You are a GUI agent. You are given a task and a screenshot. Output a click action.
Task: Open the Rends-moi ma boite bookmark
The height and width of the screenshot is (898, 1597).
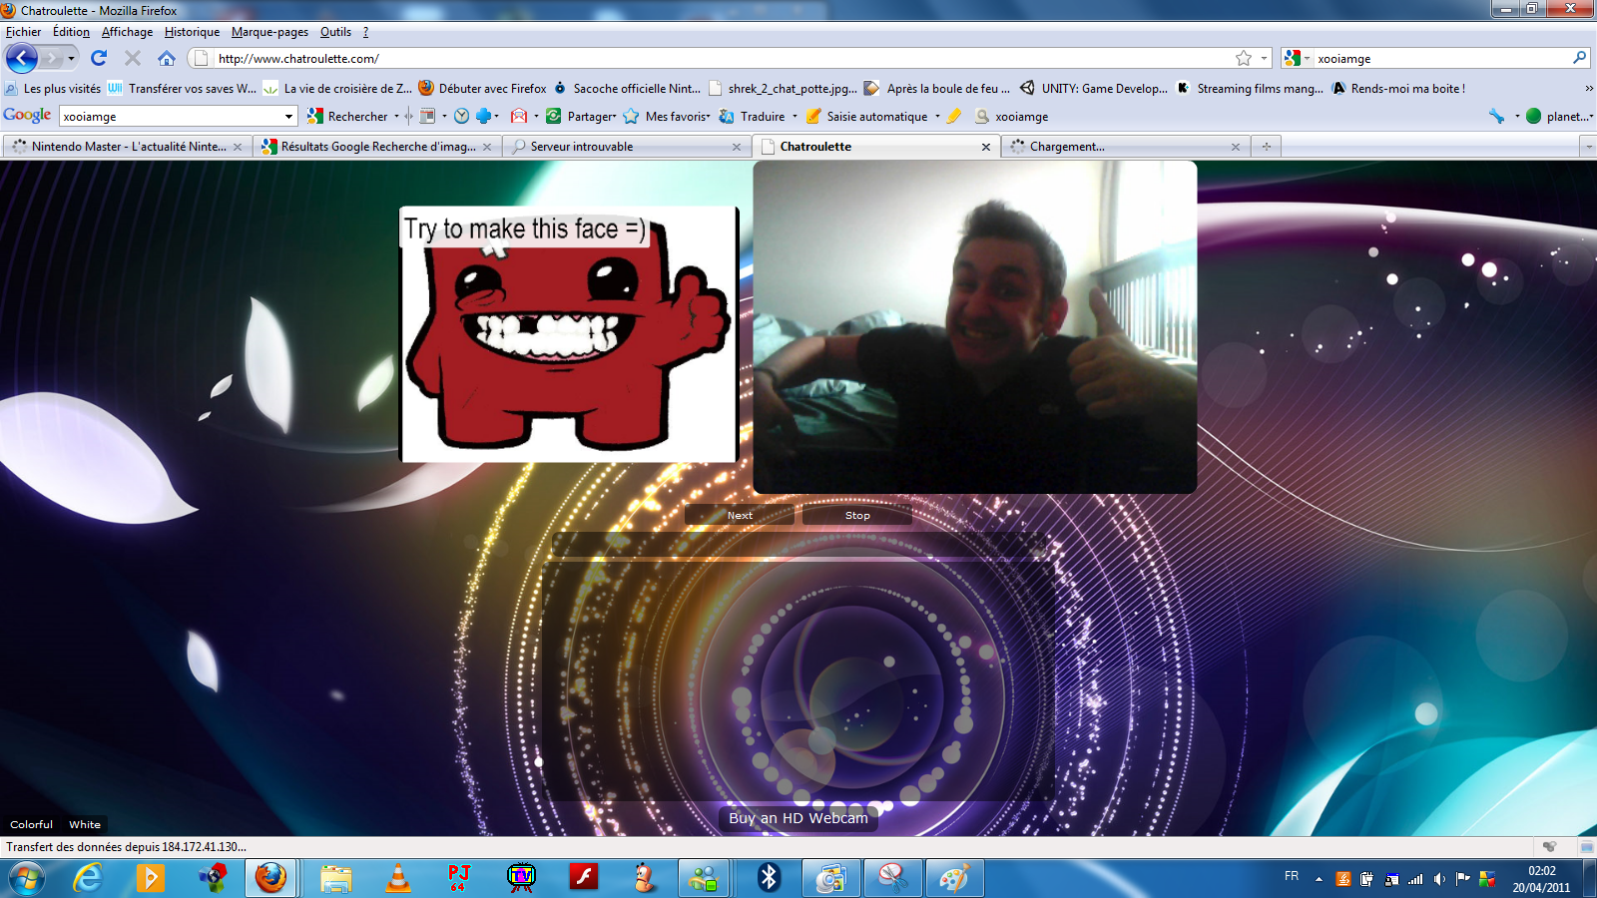point(1398,88)
